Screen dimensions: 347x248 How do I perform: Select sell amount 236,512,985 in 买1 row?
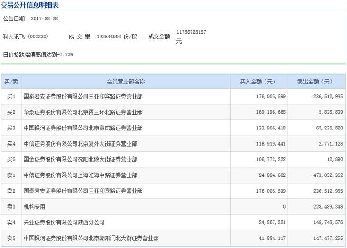click(x=328, y=97)
